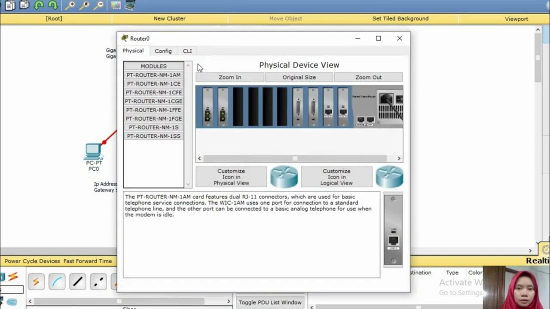
Task: Click the Zoom Out magnifier toolbar icon
Action: (99, 5)
